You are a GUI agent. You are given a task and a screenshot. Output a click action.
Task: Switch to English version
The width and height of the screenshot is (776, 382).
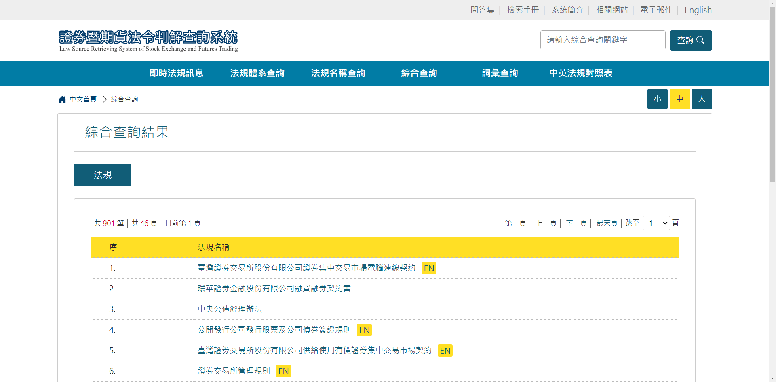coord(698,10)
